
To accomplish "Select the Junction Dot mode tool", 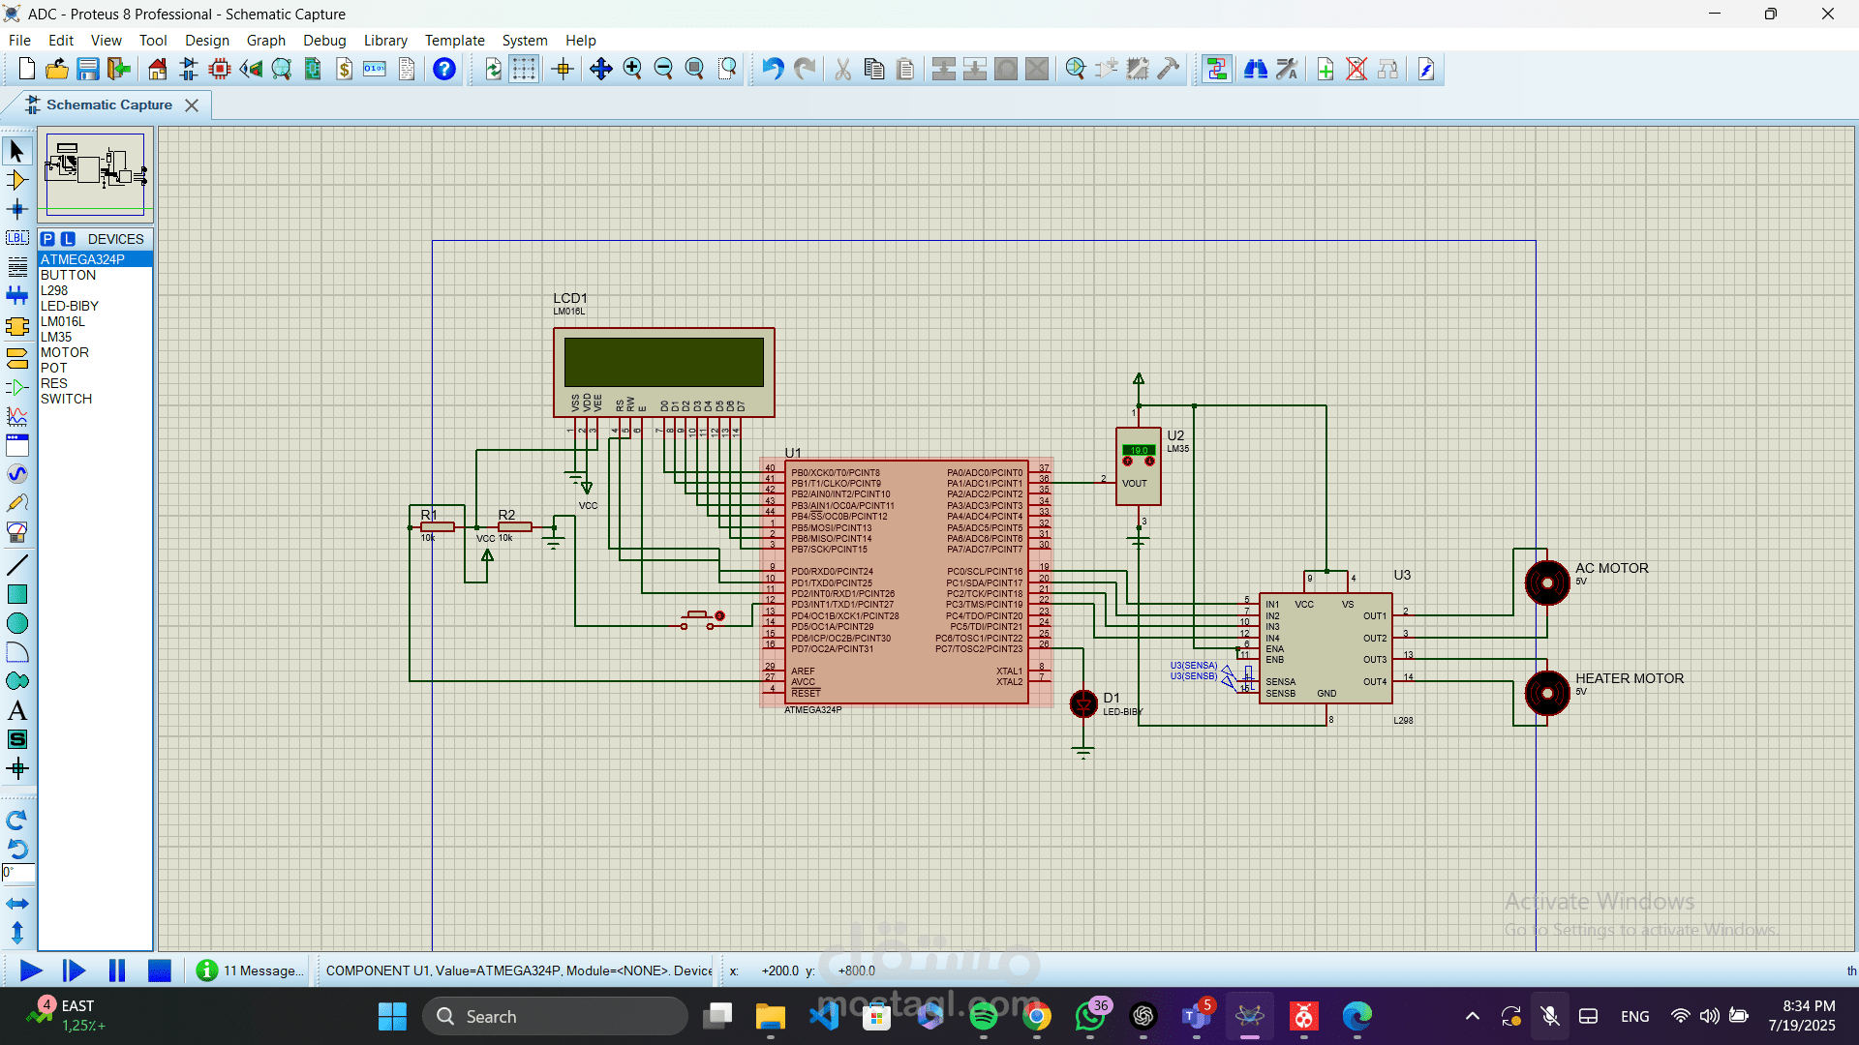I will pyautogui.click(x=16, y=209).
